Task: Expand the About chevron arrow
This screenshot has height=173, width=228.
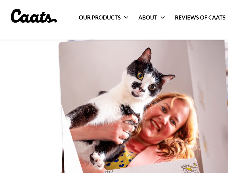Action: coord(163,18)
